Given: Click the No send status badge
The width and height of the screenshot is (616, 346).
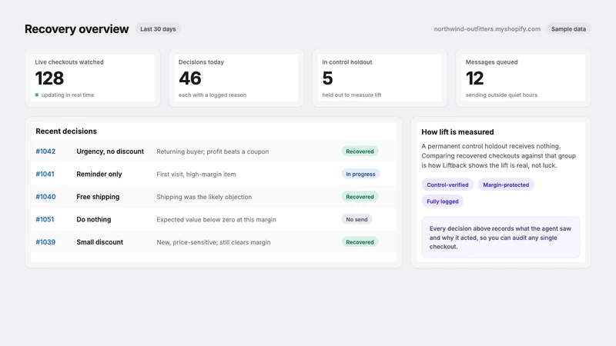Looking at the screenshot, I should tap(357, 220).
